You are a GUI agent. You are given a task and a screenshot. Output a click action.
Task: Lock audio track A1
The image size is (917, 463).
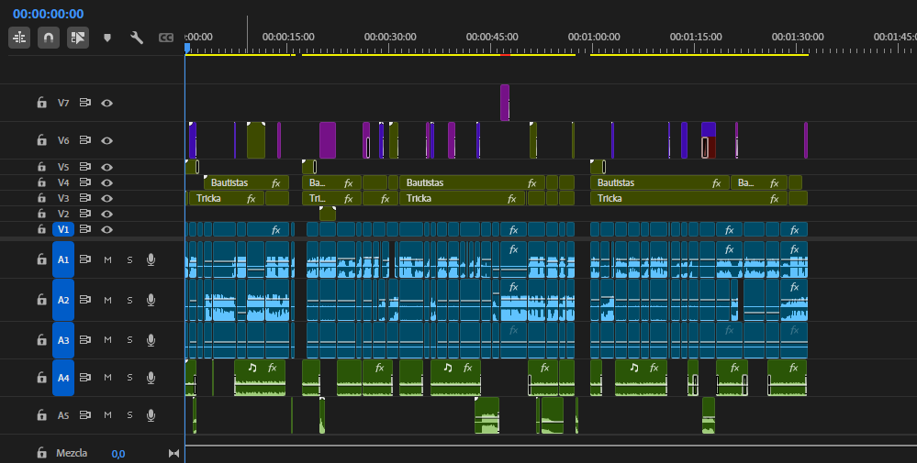pyautogui.click(x=41, y=259)
